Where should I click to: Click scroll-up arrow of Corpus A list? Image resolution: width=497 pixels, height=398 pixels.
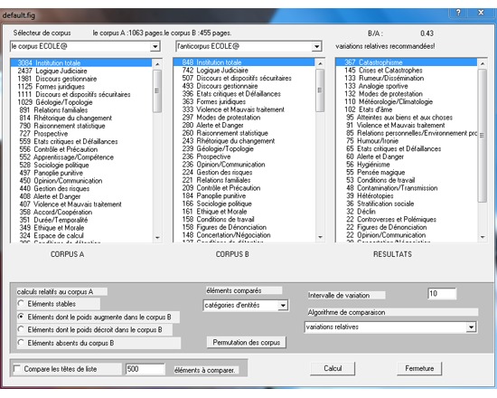coord(157,64)
